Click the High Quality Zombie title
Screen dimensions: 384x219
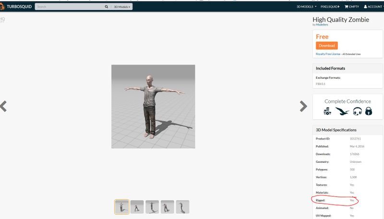point(341,20)
